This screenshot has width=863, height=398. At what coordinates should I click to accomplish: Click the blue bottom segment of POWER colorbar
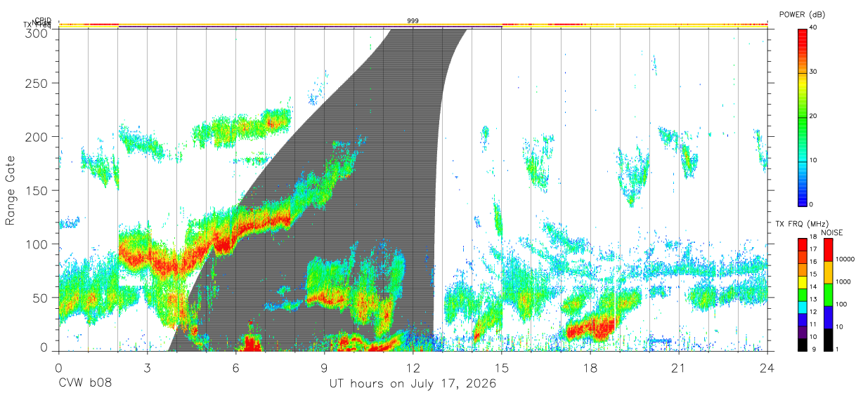point(802,184)
